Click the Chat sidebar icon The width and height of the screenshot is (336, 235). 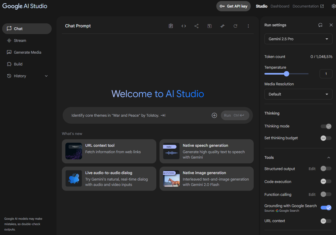[9, 29]
